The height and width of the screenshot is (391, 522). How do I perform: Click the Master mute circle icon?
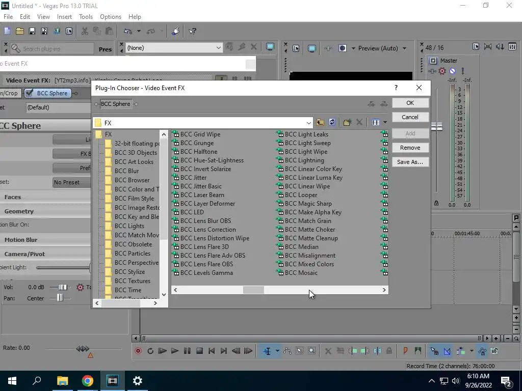click(453, 71)
